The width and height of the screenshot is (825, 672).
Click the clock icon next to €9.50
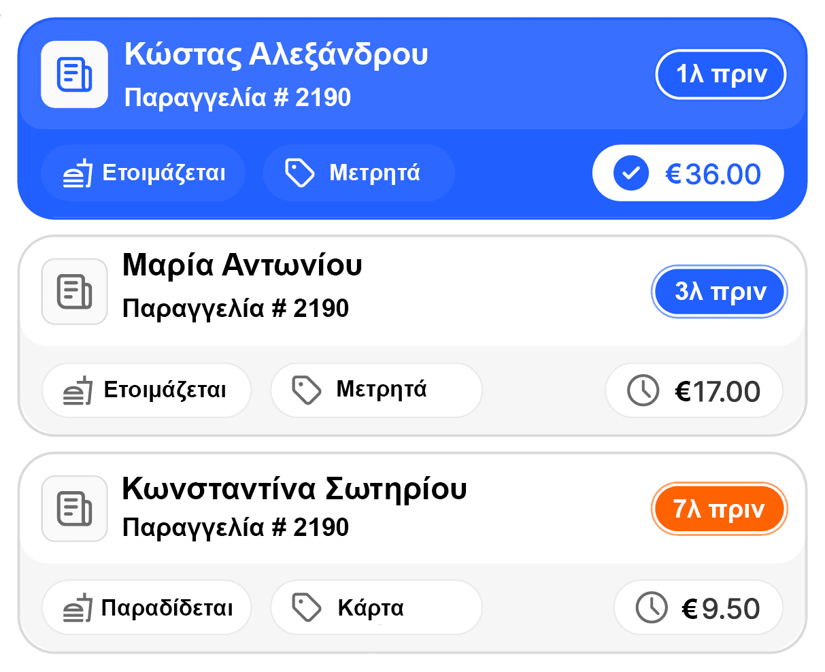click(x=652, y=607)
